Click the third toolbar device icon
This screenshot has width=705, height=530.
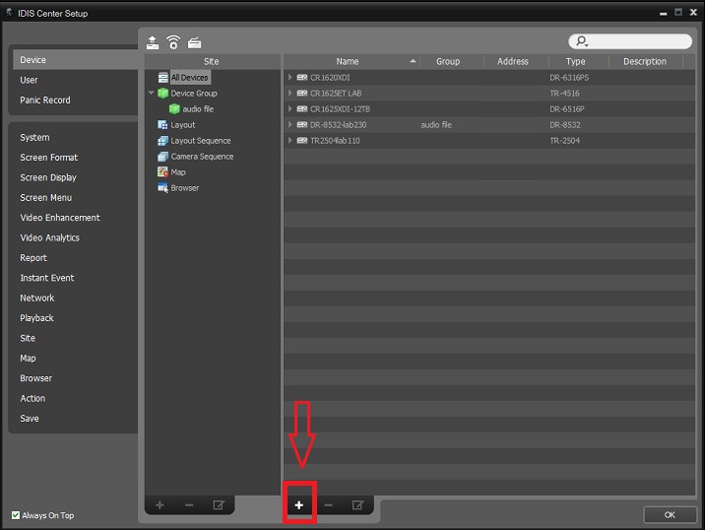(194, 42)
